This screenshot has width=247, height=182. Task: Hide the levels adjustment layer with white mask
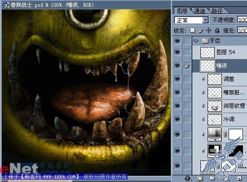point(177,135)
